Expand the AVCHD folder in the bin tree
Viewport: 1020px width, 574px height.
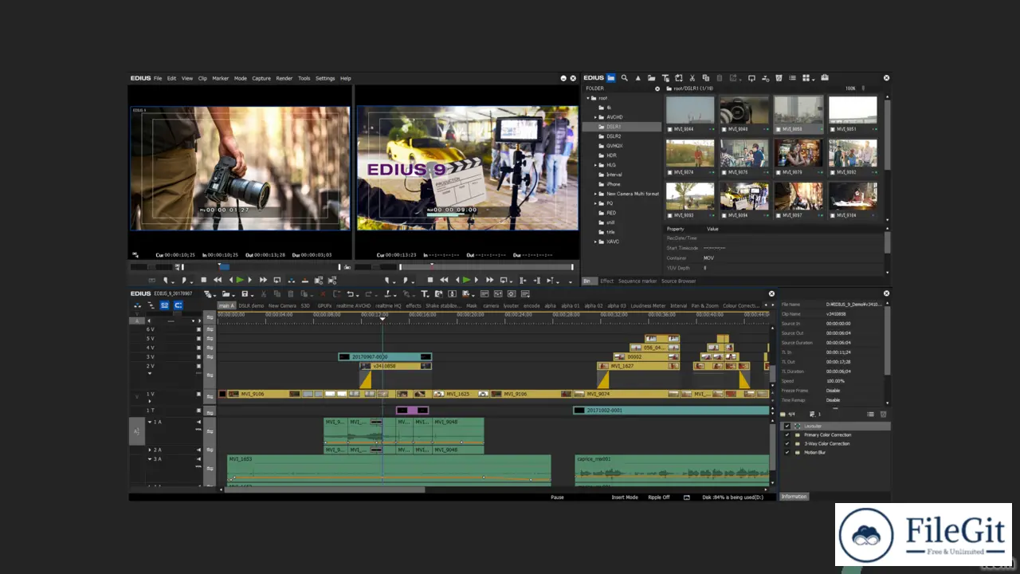[x=597, y=117]
